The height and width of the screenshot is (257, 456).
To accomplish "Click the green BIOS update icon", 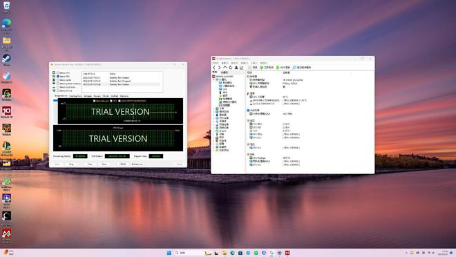I will click(x=278, y=68).
